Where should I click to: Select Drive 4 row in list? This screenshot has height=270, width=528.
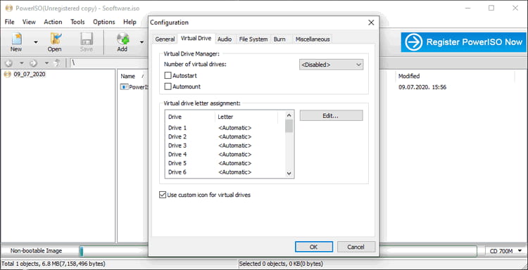[x=225, y=154]
